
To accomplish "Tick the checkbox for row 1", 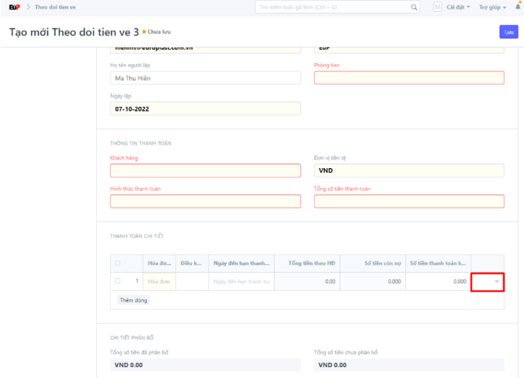I will point(118,281).
